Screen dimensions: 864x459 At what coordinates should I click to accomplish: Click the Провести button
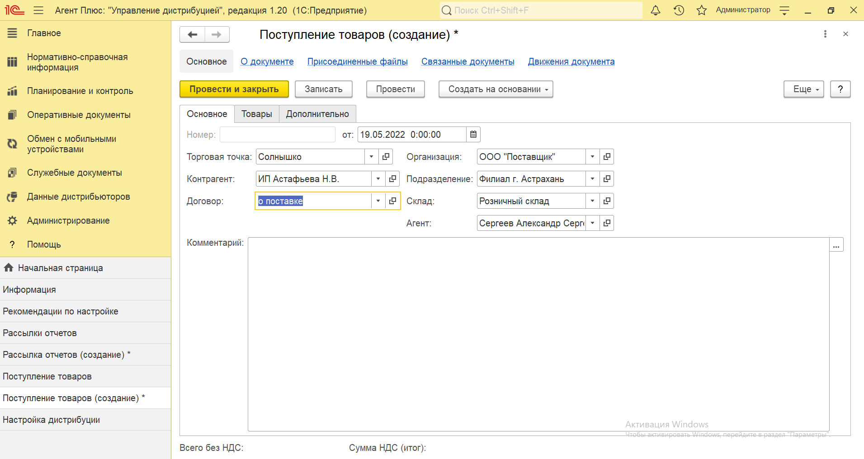(x=396, y=89)
